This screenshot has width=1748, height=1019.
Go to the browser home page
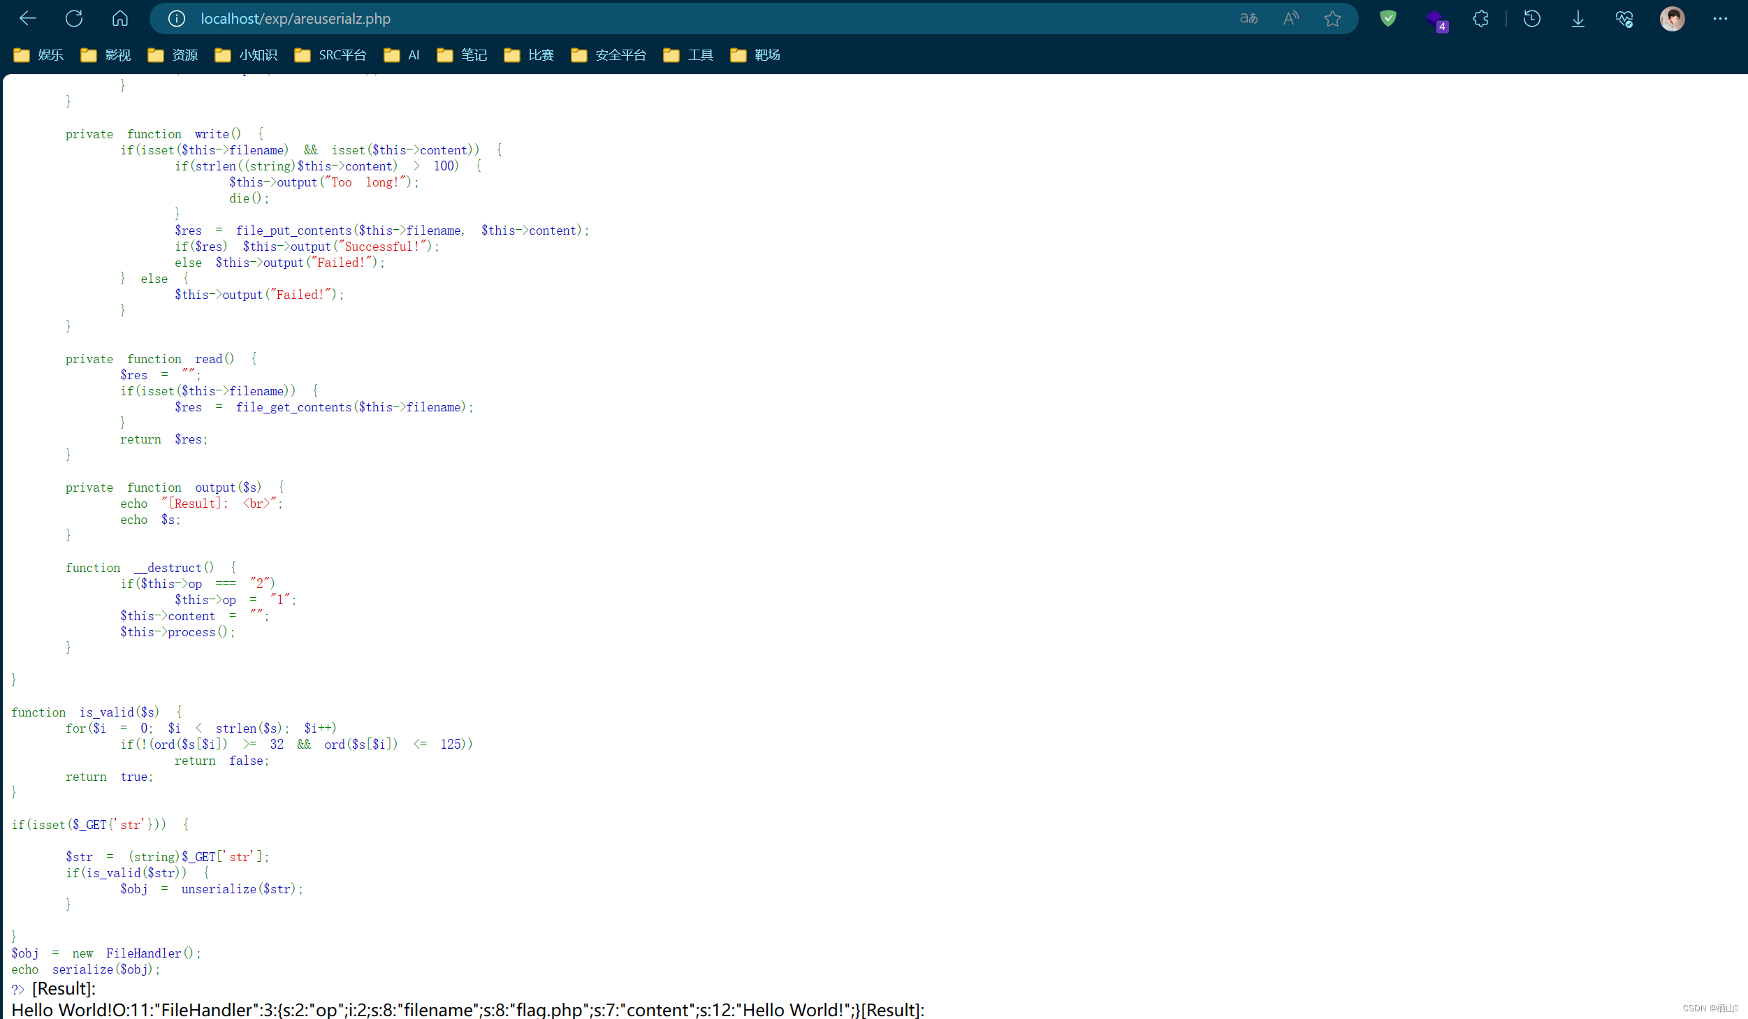120,19
